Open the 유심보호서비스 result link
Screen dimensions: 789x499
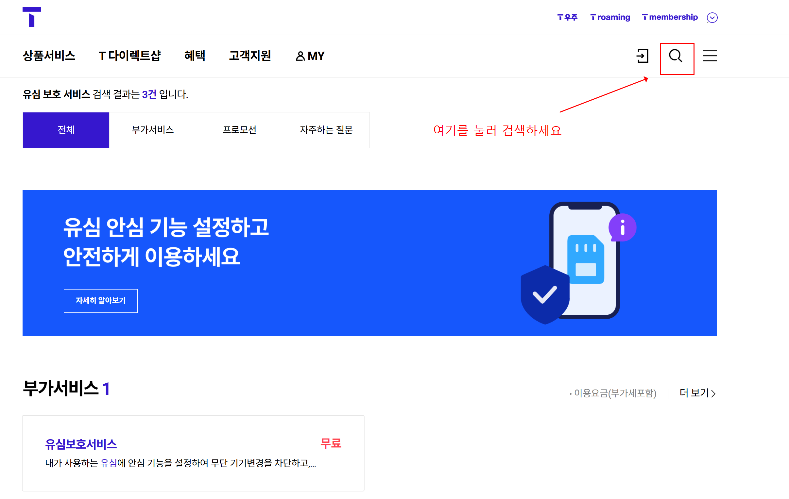(x=81, y=444)
